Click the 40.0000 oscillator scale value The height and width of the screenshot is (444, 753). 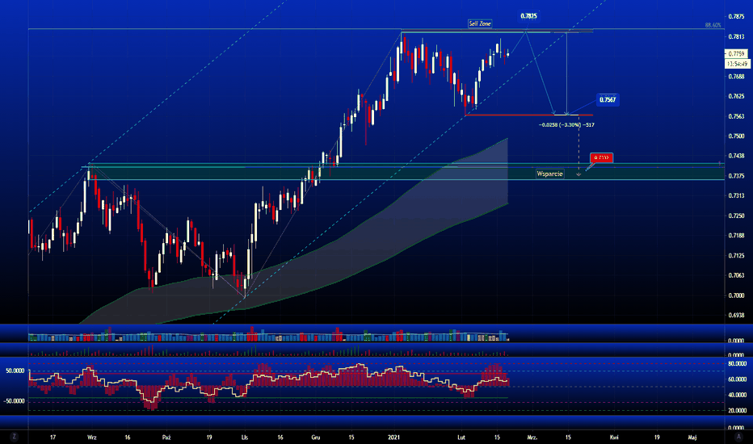point(737,395)
